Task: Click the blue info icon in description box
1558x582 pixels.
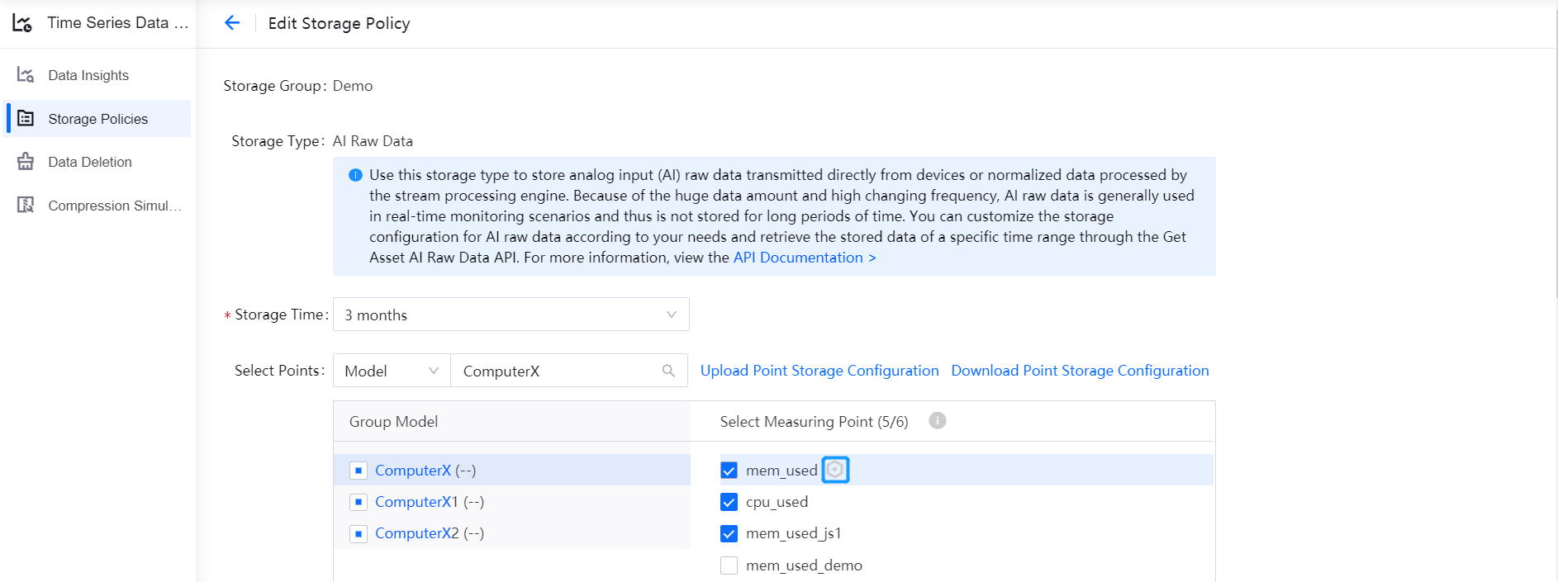Action: tap(355, 175)
